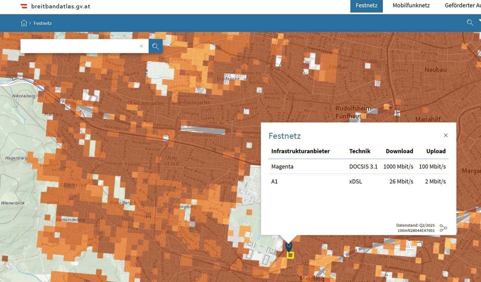Screen dimensions: 481x282
Task: Select the A1 provider row
Action: [x=358, y=181]
